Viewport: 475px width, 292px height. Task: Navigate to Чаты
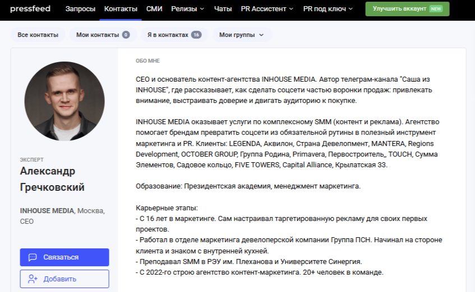tap(223, 9)
